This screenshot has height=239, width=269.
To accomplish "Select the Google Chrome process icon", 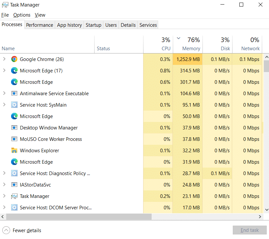I will click(14, 59).
